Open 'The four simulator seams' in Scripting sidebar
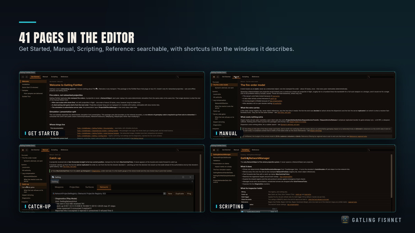 pos(222,169)
